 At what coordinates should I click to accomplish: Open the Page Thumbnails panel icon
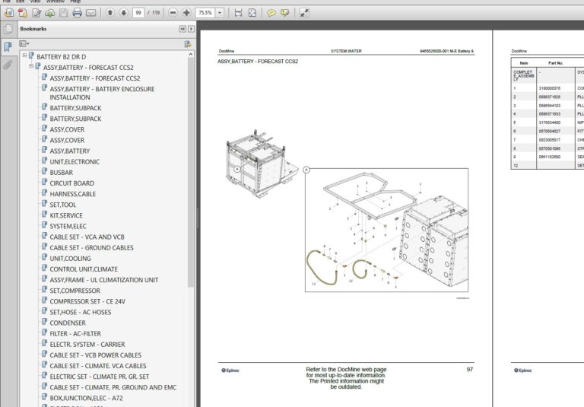pos(8,30)
